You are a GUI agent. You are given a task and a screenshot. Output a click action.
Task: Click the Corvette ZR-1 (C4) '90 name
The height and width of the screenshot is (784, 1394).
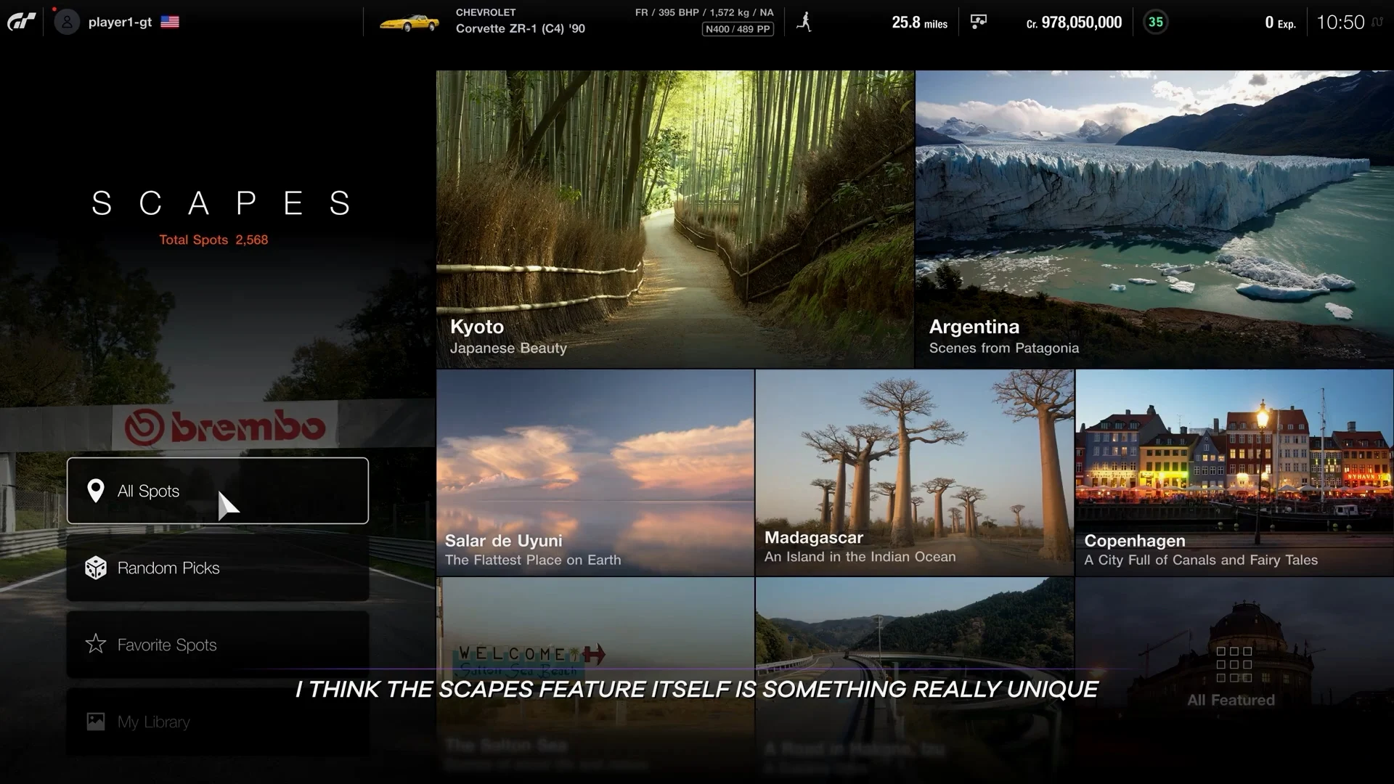[x=520, y=29]
